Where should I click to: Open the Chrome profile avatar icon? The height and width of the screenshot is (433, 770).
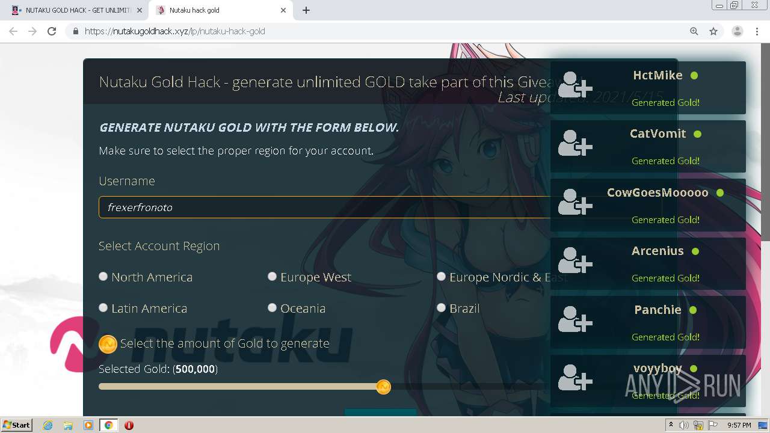point(737,31)
